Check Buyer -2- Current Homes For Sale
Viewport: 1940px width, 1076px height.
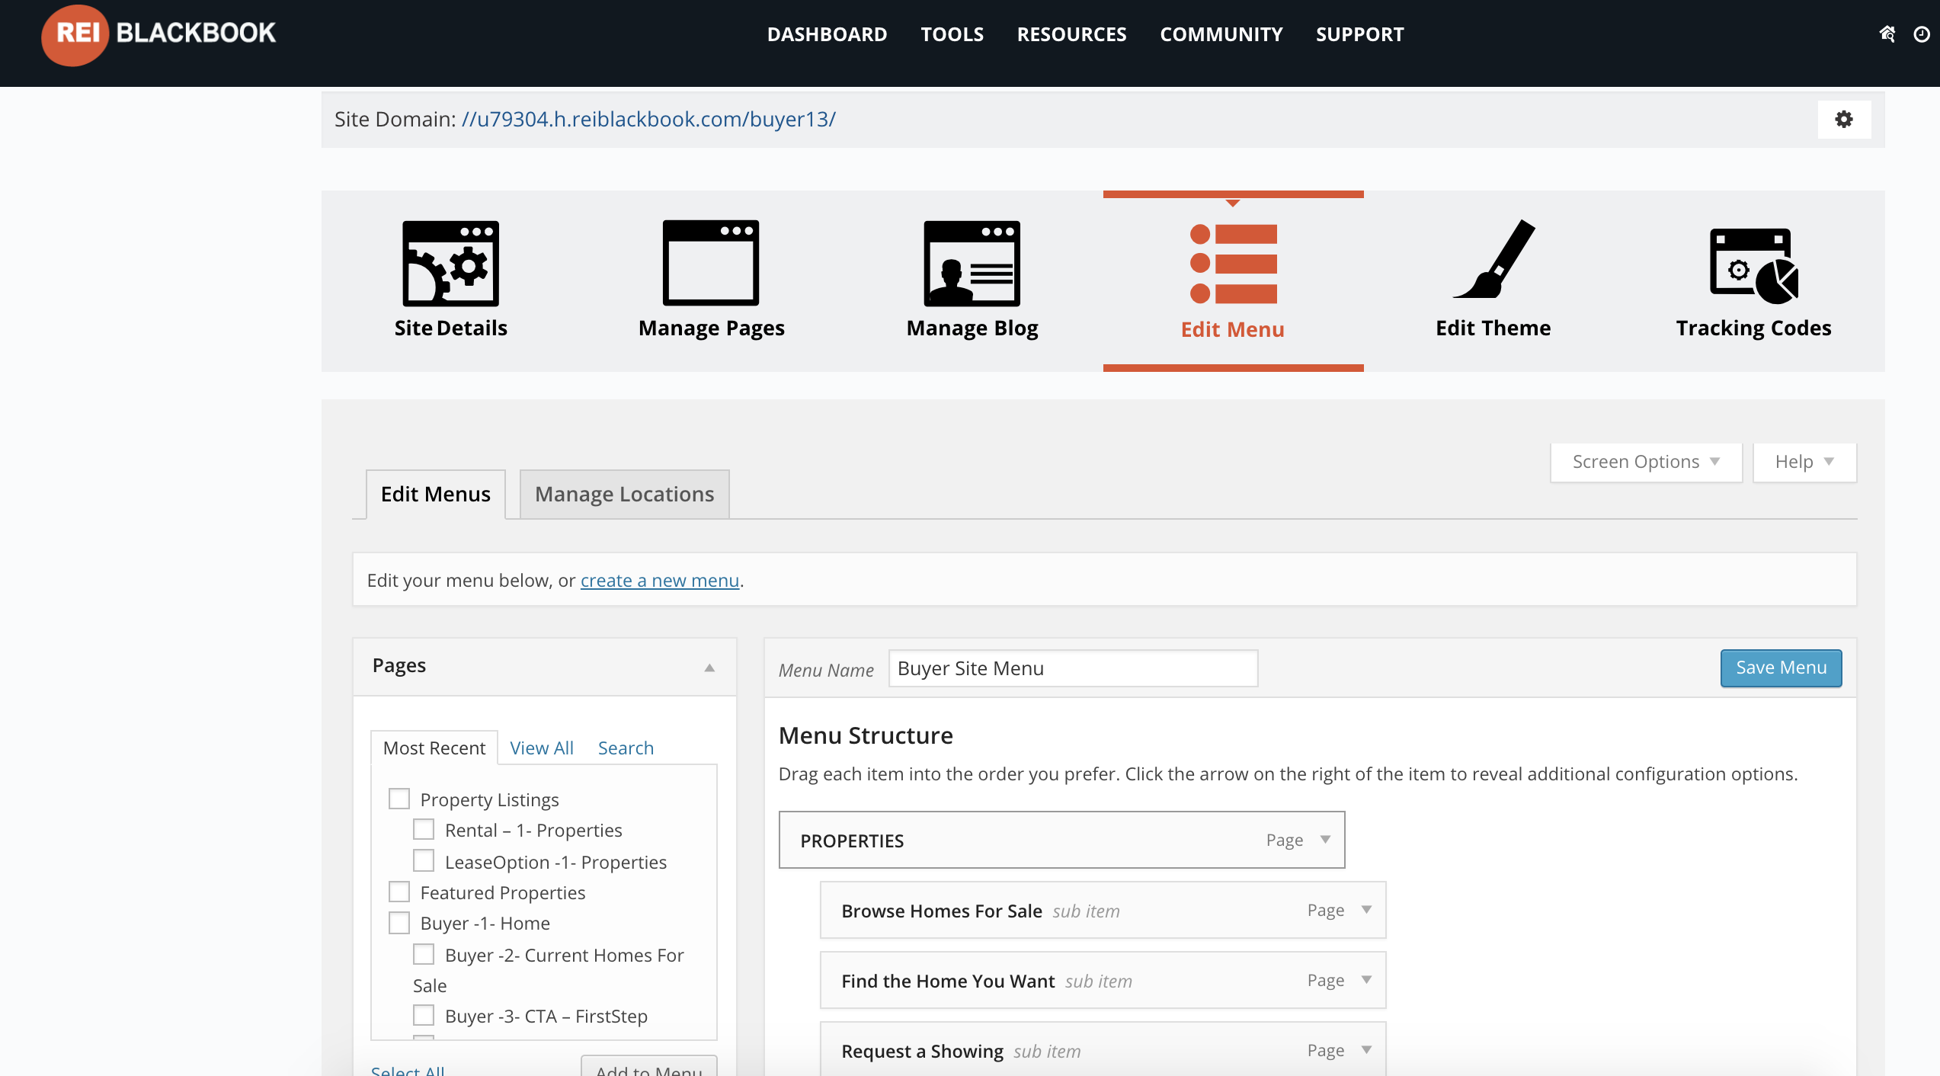pos(424,954)
